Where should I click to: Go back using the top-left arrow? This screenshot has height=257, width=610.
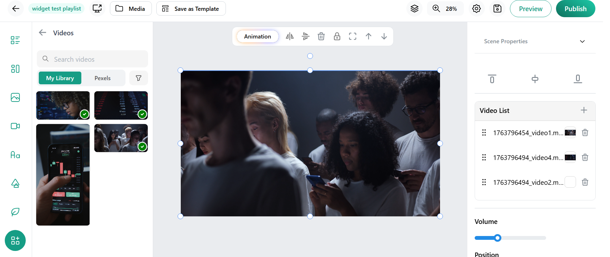pyautogui.click(x=16, y=9)
